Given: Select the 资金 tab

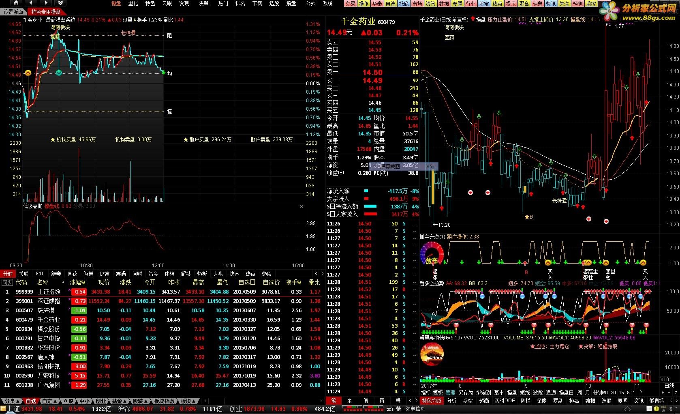Looking at the screenshot, I should click(x=153, y=274).
